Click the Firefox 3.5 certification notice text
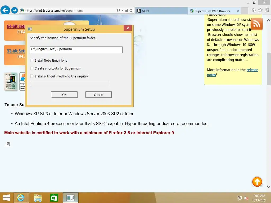The image size is (271, 203). tap(89, 133)
